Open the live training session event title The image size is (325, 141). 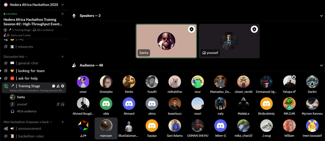[x=33, y=22]
